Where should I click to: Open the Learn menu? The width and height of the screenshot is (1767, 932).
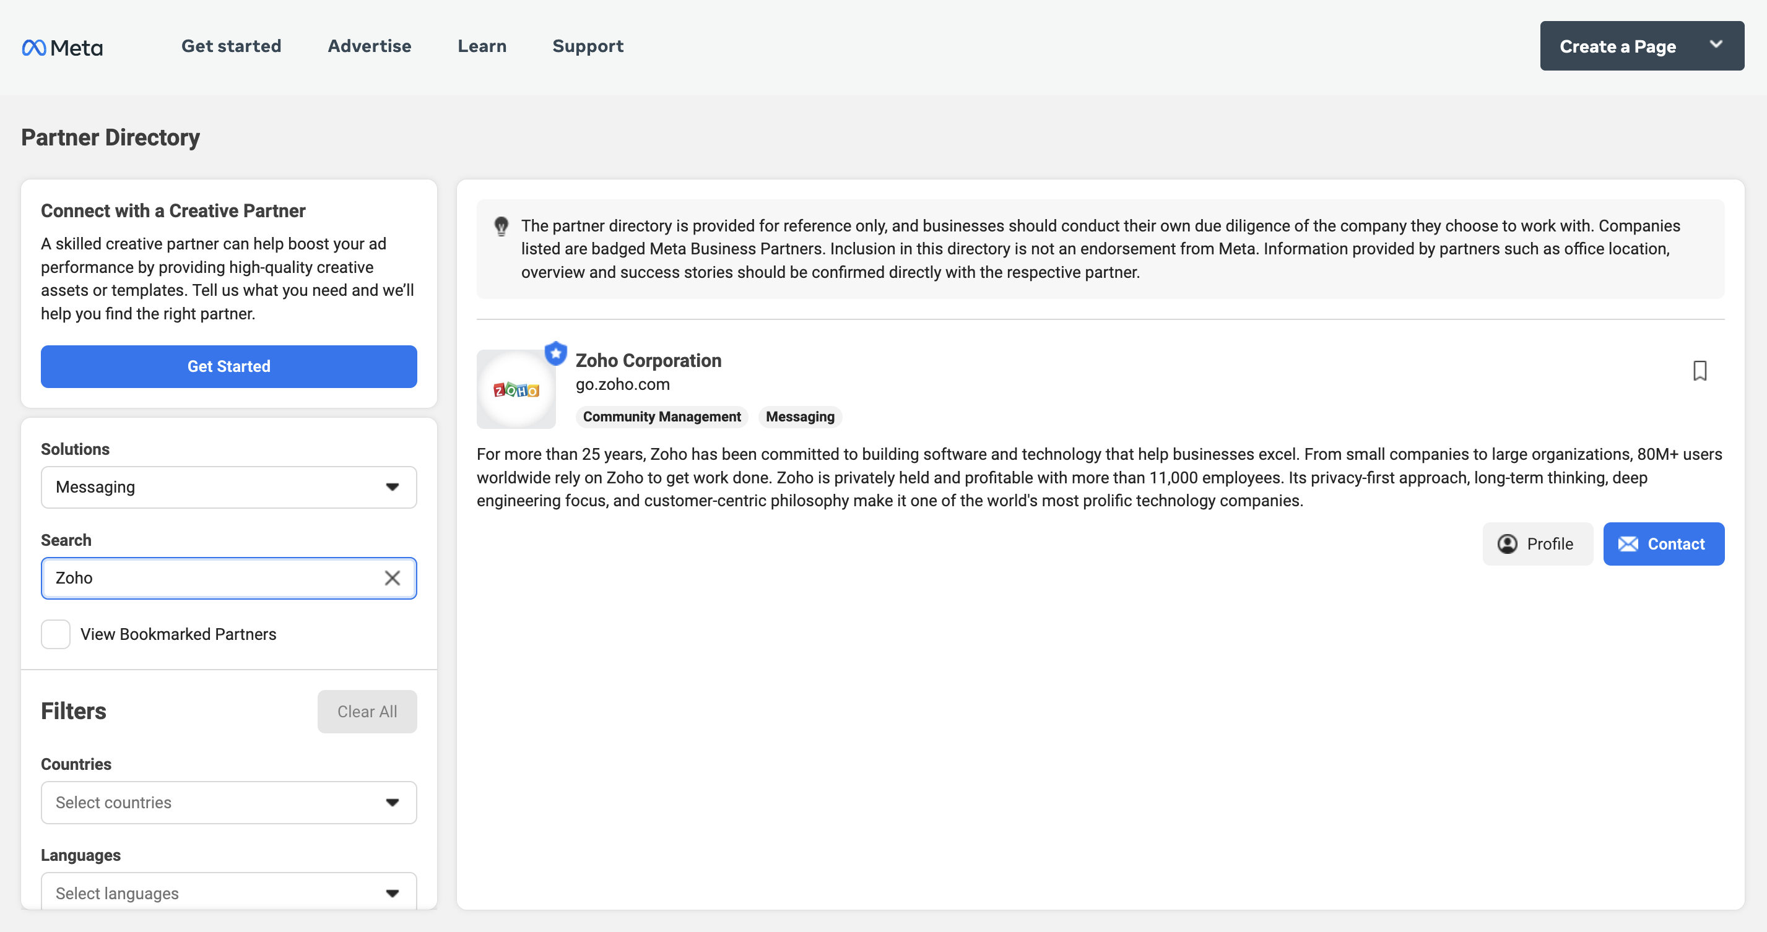point(482,46)
